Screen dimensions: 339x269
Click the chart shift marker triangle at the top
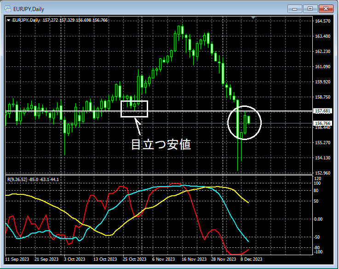(x=253, y=18)
